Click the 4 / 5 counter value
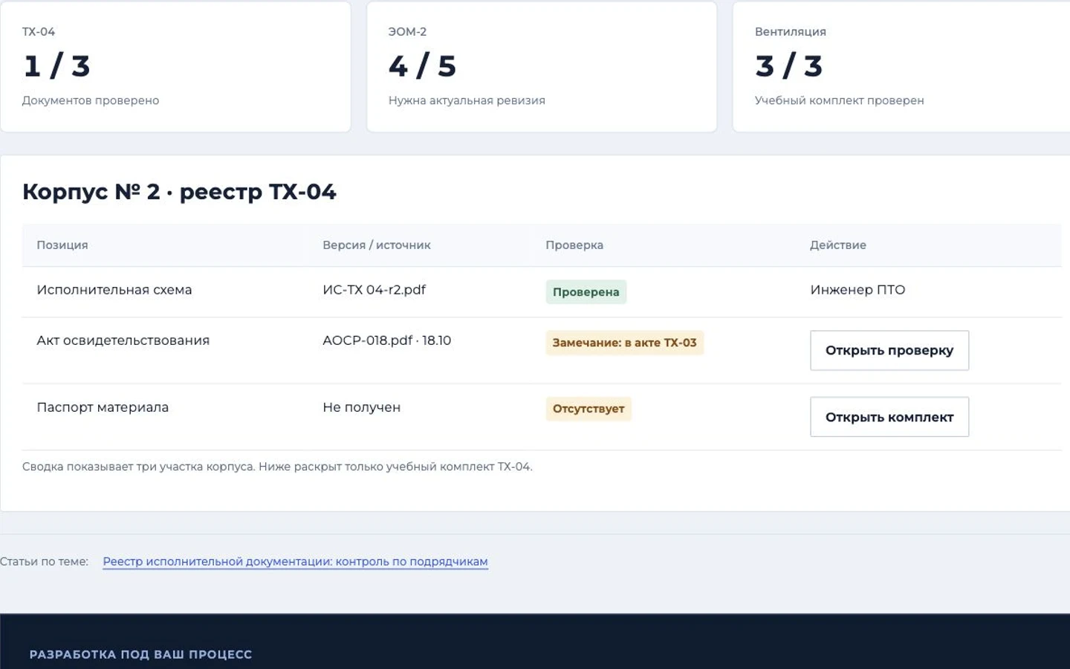Viewport: 1070px width, 669px height. (x=422, y=66)
